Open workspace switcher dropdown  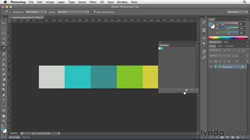[237, 12]
